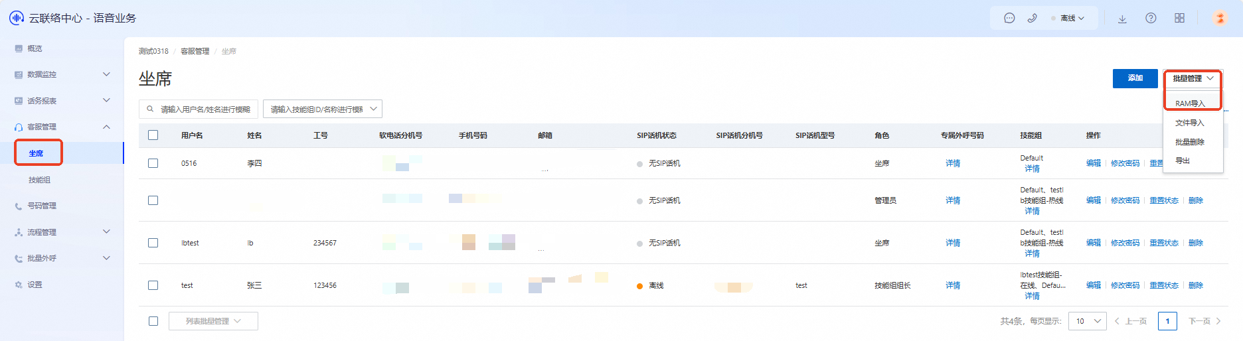
Task: Click 修改密码 for lbtest row
Action: click(x=1125, y=243)
